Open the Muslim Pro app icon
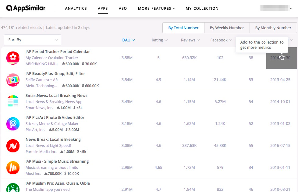Screen dimensions: 298x192 point(13,187)
